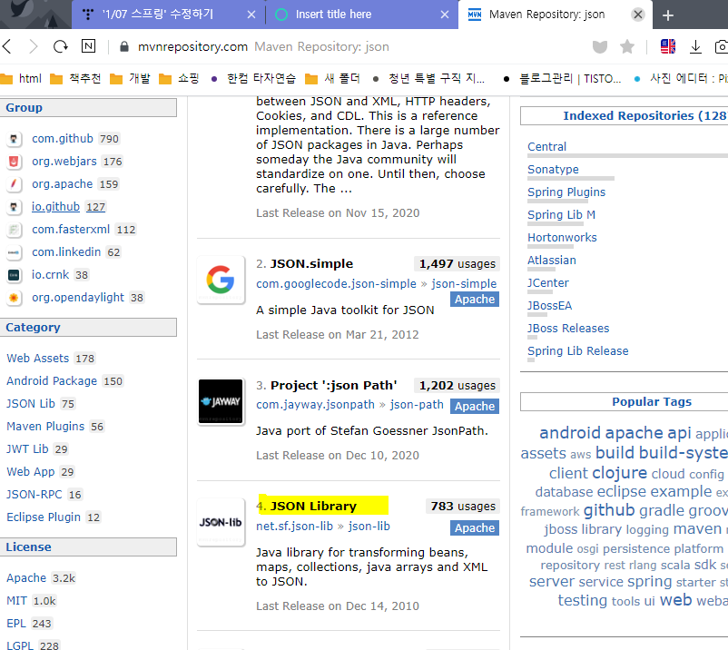Open the JSON.simple result title
The height and width of the screenshot is (650, 728).
pyautogui.click(x=311, y=263)
